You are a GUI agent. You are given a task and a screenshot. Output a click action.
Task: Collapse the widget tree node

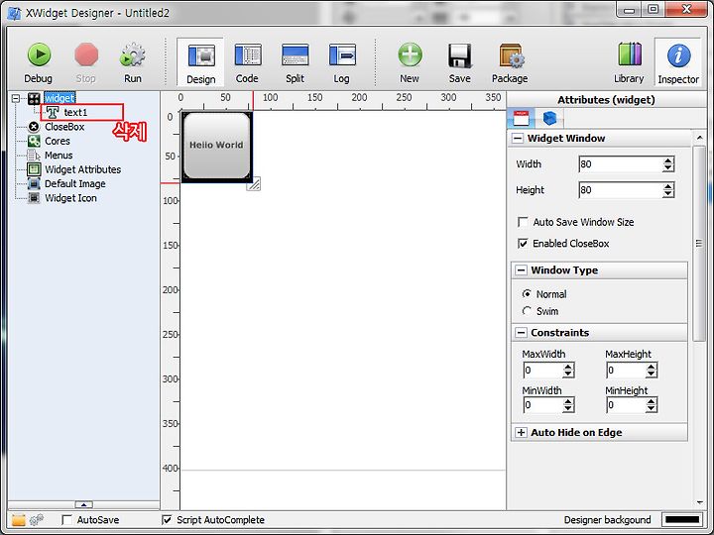click(16, 98)
